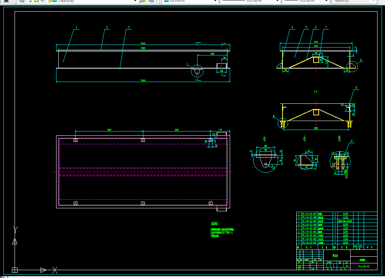Click the UCS Y-axis arrow
The height and width of the screenshot is (278, 385).
15,241
